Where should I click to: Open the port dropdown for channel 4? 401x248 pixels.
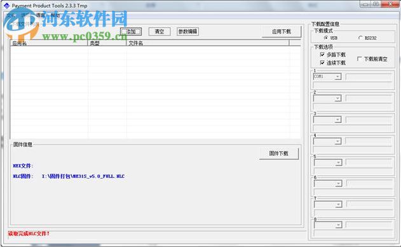[x=338, y=141]
